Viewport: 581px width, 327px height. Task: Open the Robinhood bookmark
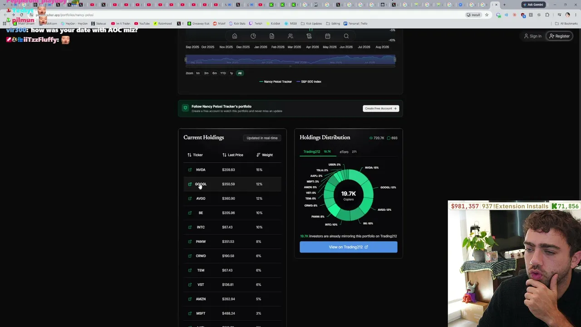click(x=162, y=24)
